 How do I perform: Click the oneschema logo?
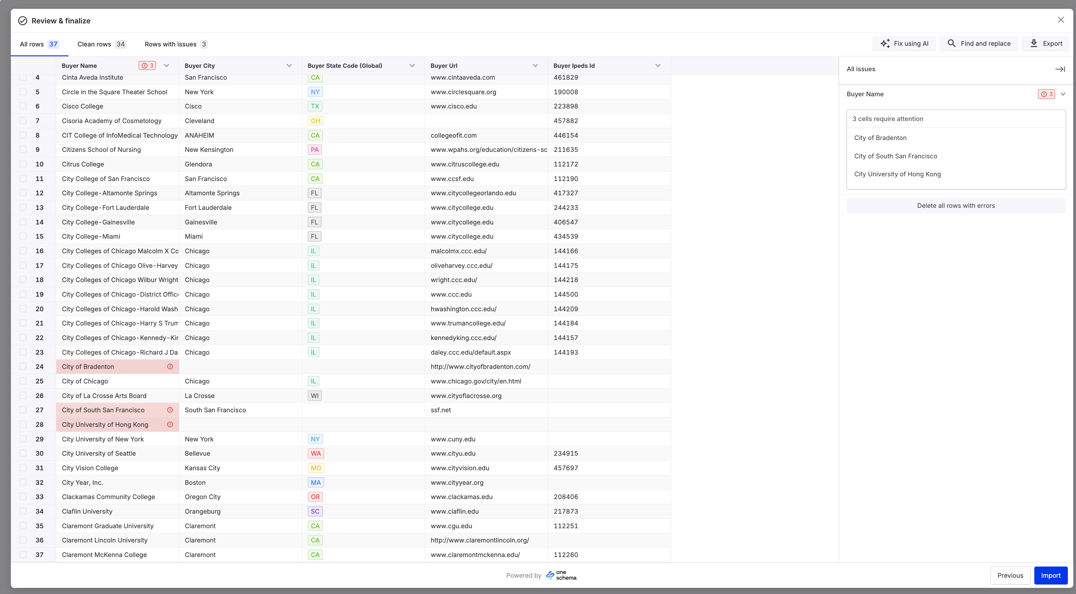click(x=561, y=575)
